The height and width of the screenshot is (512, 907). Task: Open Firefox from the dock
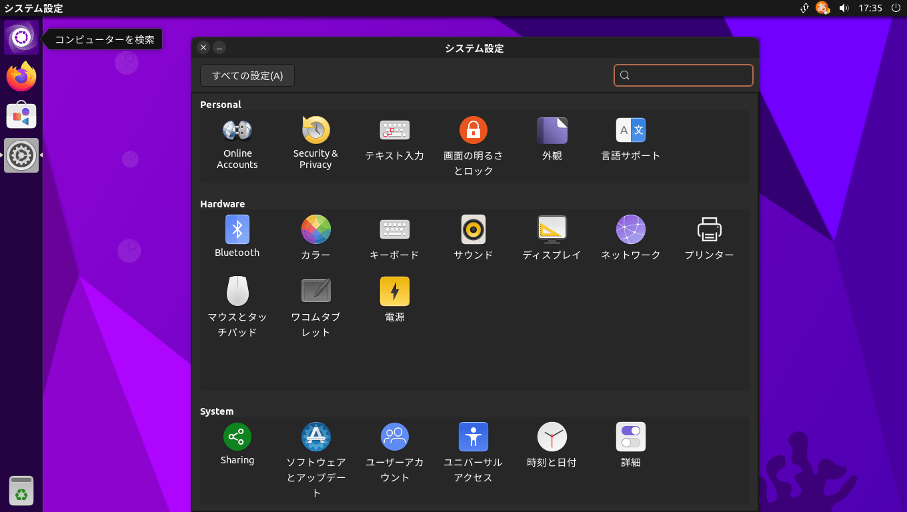(21, 77)
